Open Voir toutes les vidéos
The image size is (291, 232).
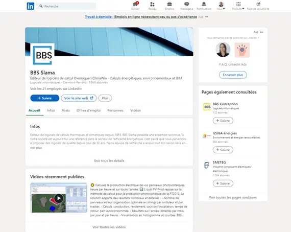click(109, 227)
